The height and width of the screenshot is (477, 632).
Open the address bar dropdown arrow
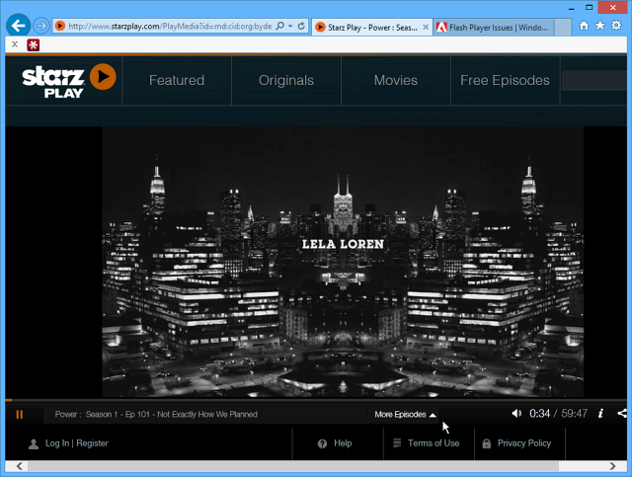[x=290, y=27]
